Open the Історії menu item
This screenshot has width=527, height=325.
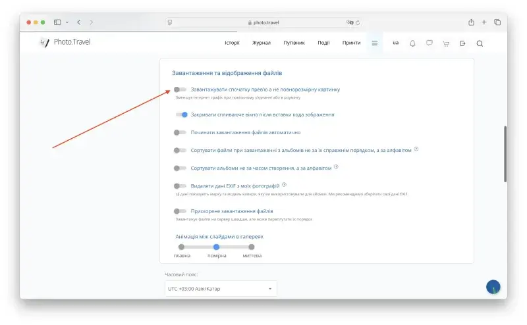pyautogui.click(x=232, y=43)
